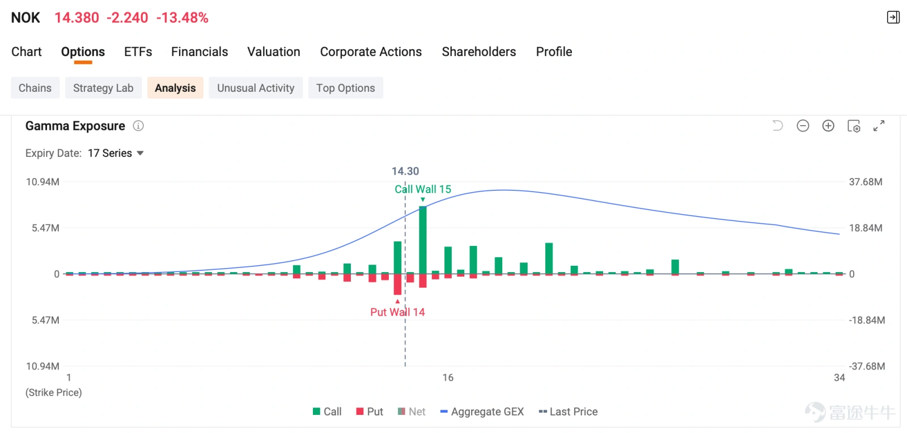
Task: Open the Corporate Actions tab
Action: 371,52
